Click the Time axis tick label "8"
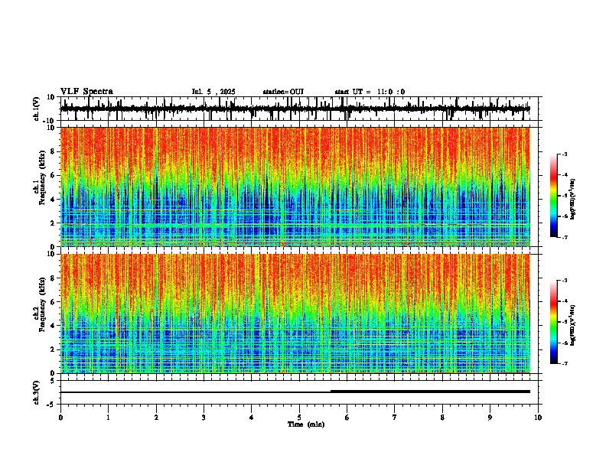 click(x=442, y=418)
